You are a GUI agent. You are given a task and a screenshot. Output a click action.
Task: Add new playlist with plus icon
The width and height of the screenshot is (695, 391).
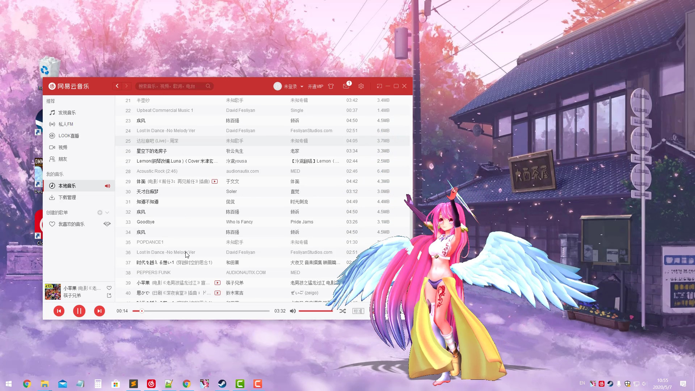(100, 213)
